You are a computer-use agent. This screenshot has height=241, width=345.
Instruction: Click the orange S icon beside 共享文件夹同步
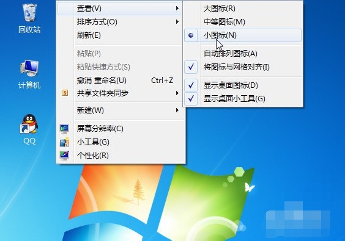65,93
